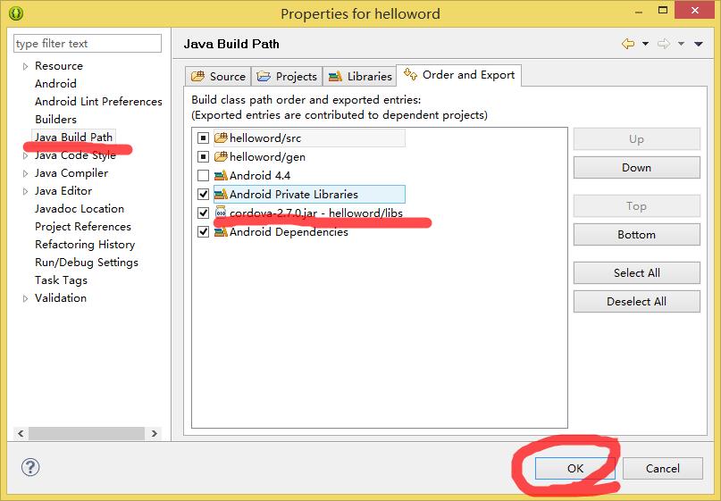This screenshot has height=501, width=721.
Task: Click the help question mark icon
Action: click(x=30, y=467)
